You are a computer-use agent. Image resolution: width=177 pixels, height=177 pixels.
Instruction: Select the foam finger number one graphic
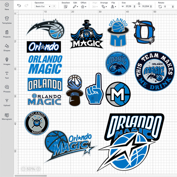[95, 89]
